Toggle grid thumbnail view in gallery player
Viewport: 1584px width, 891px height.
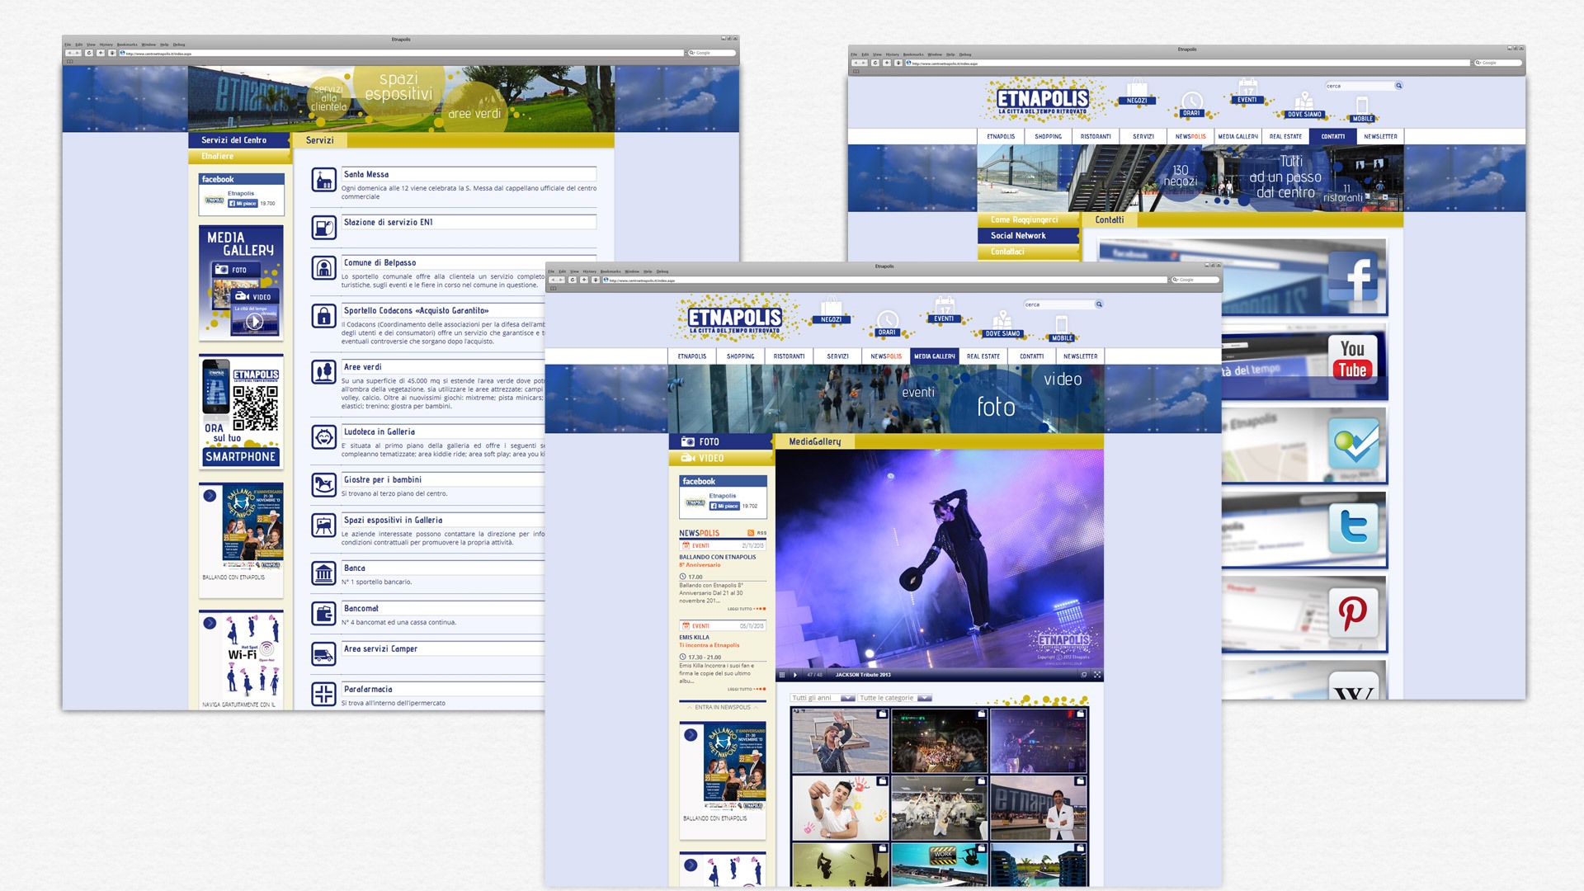pos(781,675)
